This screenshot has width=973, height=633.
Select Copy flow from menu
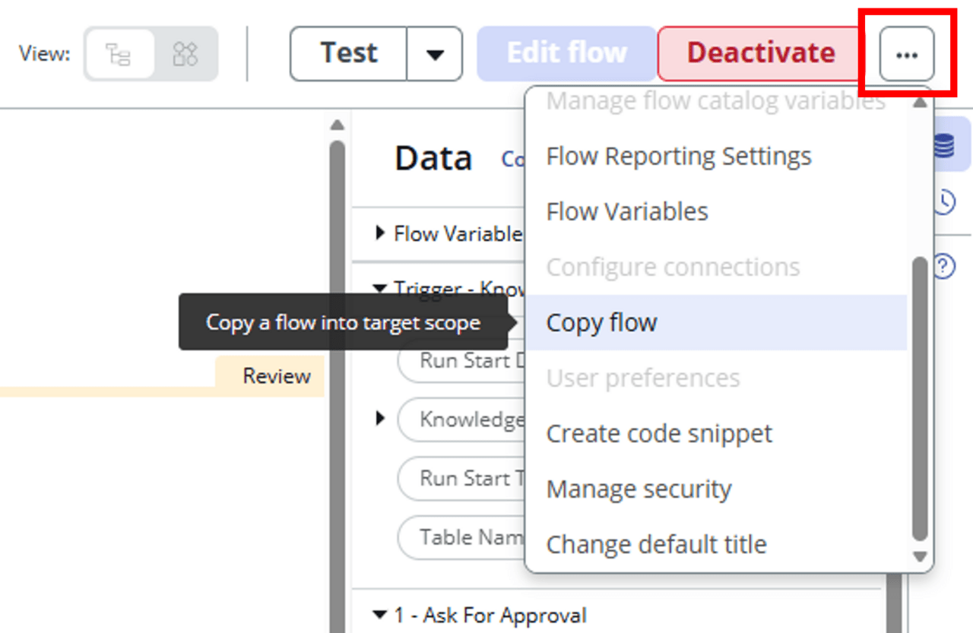point(601,323)
